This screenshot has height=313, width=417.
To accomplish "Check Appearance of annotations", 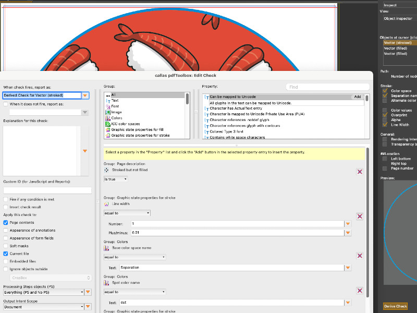I will [x=6, y=230].
